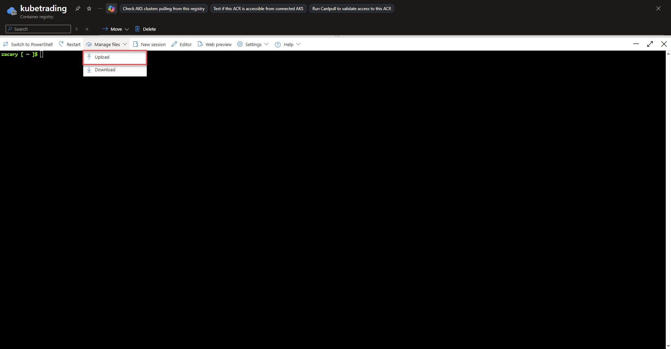Screen dimensions: 671x349
Task: Collapse the sidebar with double chevron
Action: tap(87, 29)
